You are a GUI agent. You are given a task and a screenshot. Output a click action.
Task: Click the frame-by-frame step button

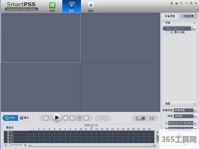coord(72,118)
